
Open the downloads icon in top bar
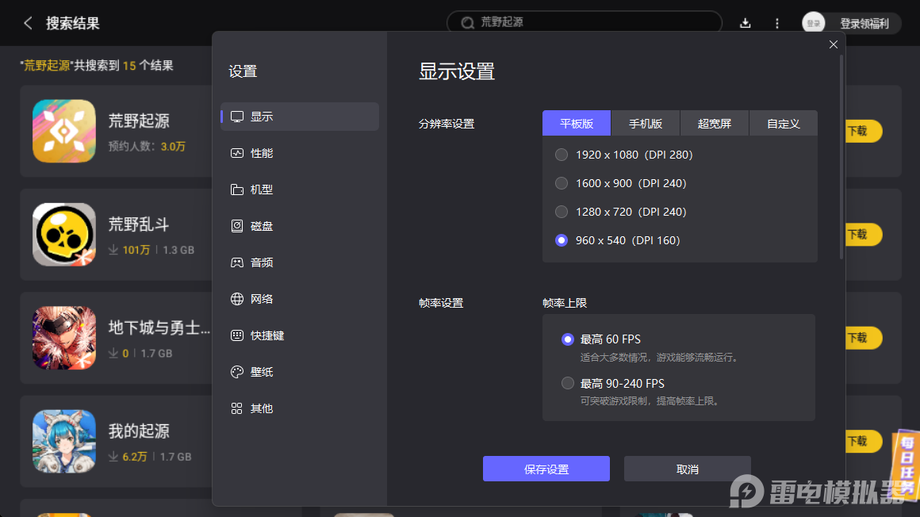point(746,24)
